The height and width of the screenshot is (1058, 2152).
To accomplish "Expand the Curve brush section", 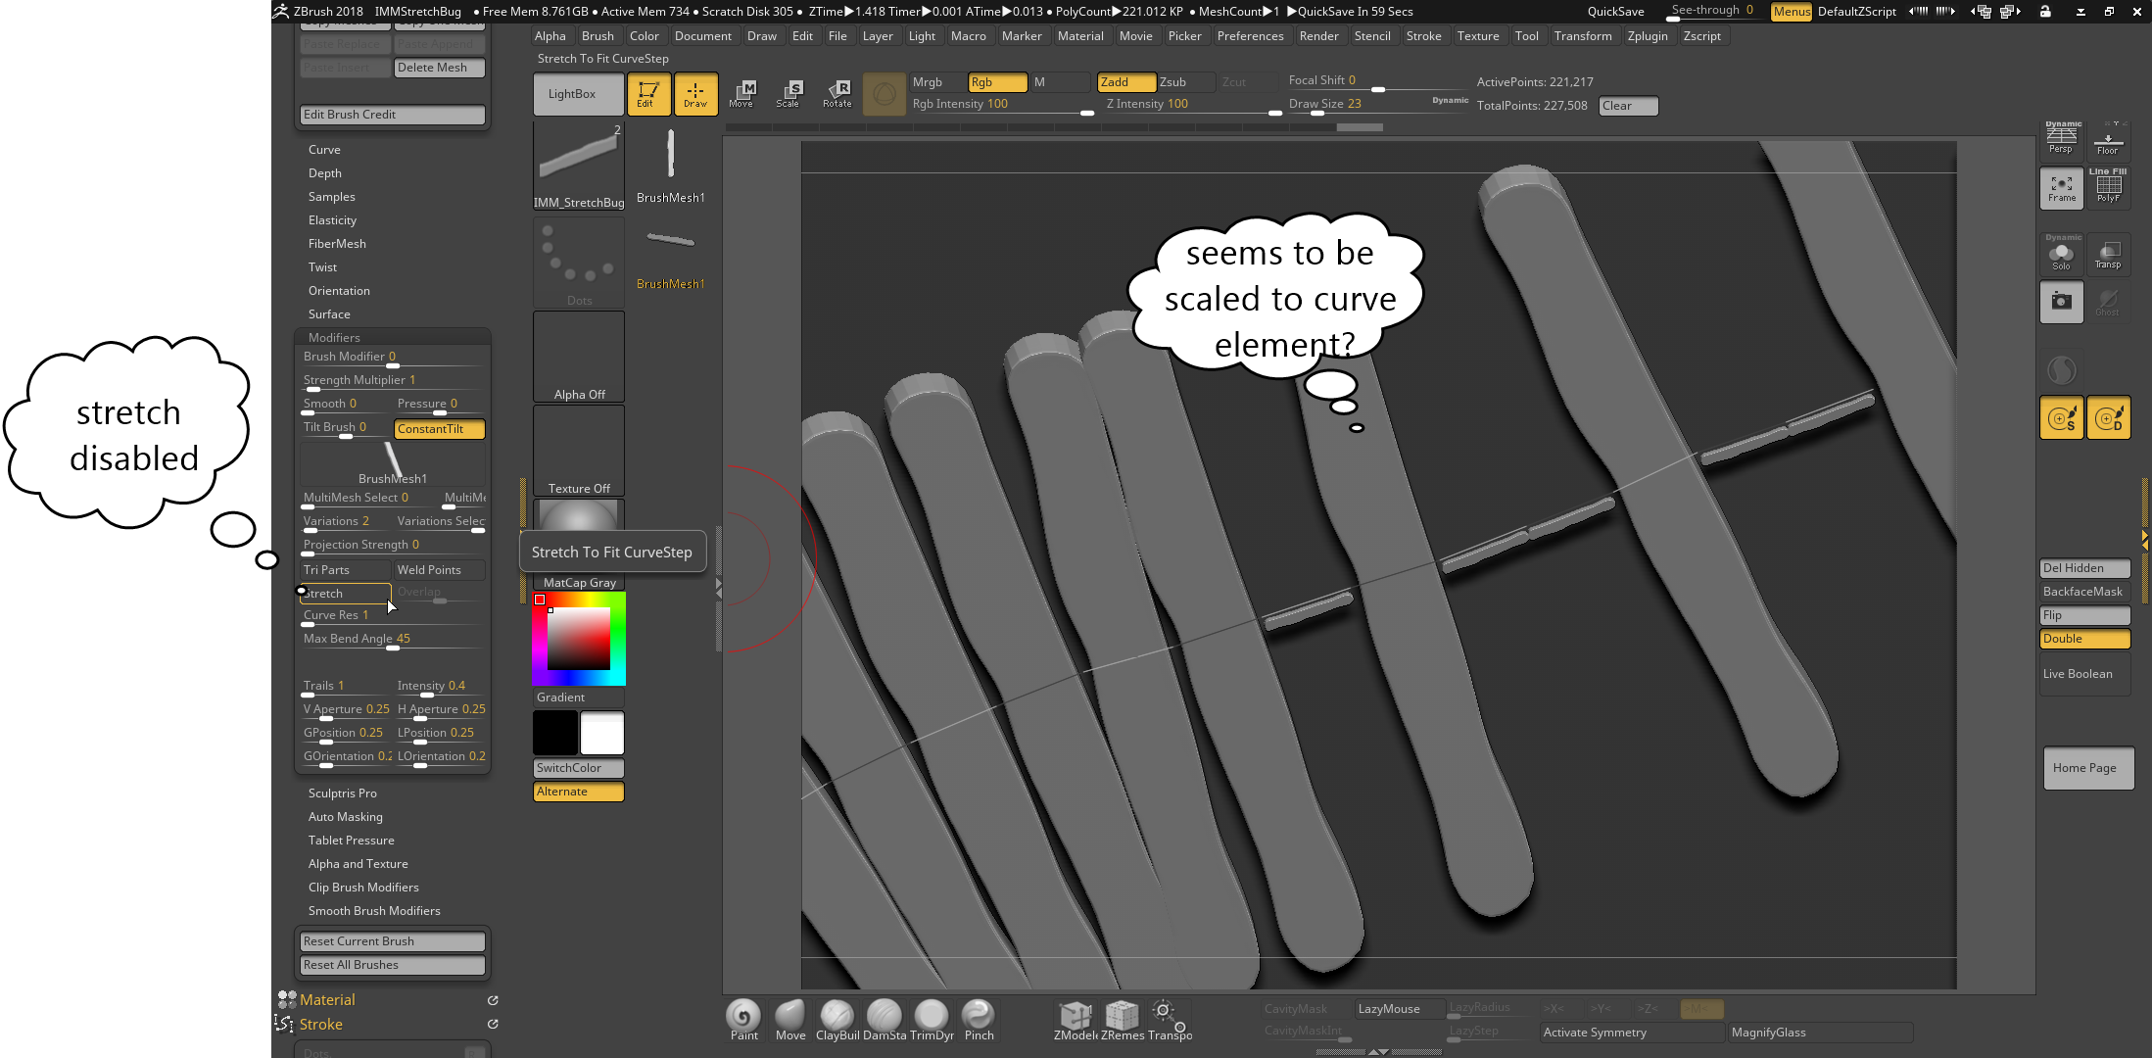I will coord(324,150).
